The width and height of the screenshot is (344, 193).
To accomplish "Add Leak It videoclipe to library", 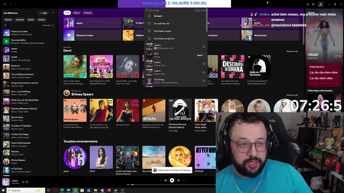I will 204,47.
